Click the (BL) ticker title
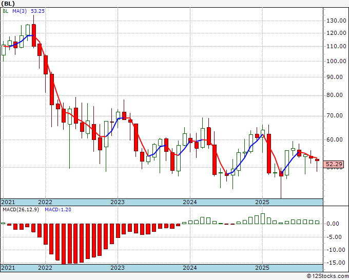The height and width of the screenshot is (280, 349). pyautogui.click(x=8, y=4)
